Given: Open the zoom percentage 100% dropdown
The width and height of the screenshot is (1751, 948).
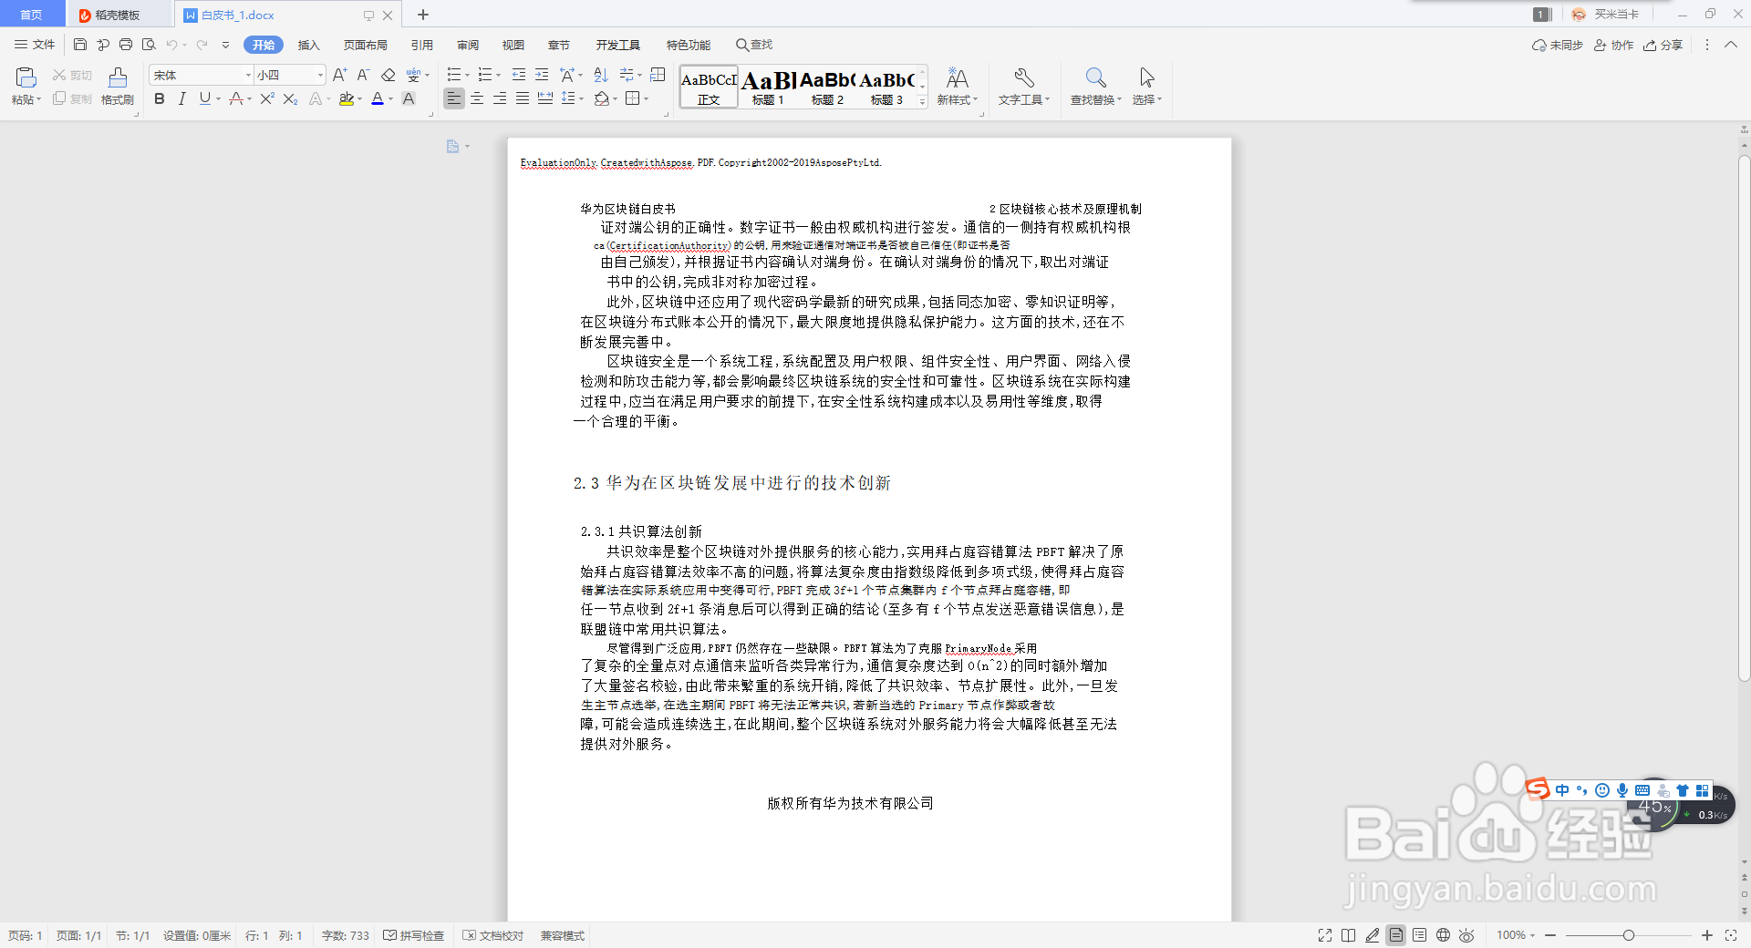Looking at the screenshot, I should click(1516, 935).
